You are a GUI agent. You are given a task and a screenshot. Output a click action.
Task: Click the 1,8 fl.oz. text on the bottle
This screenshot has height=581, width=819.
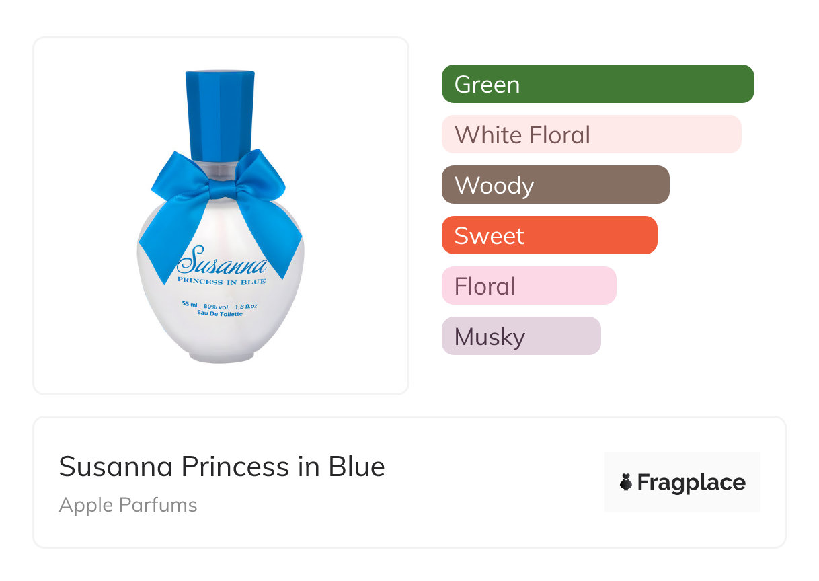(x=247, y=305)
